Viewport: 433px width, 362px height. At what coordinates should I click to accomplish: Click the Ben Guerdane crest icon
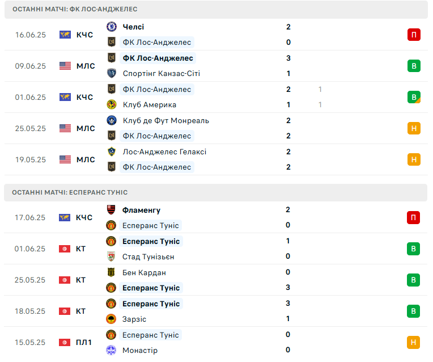tap(111, 272)
